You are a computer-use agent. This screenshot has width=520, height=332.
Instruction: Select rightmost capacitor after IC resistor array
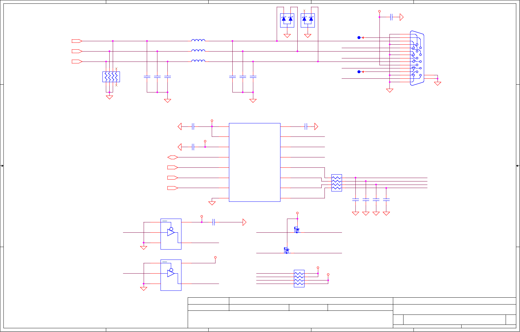[x=386, y=199]
